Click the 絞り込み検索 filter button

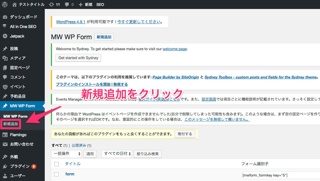pos(148,154)
